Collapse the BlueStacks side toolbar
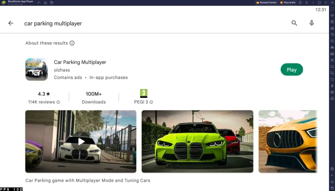 (x=332, y=3)
